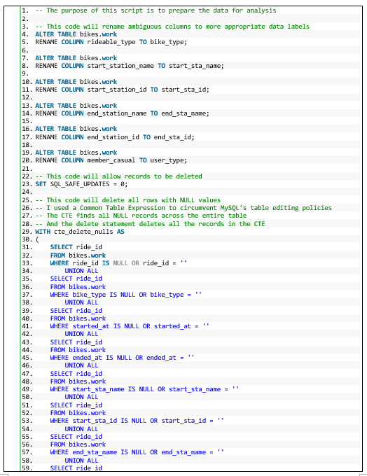
Task: Click WHERE ride_id IS NULL condition on line 33
Action: point(118,263)
